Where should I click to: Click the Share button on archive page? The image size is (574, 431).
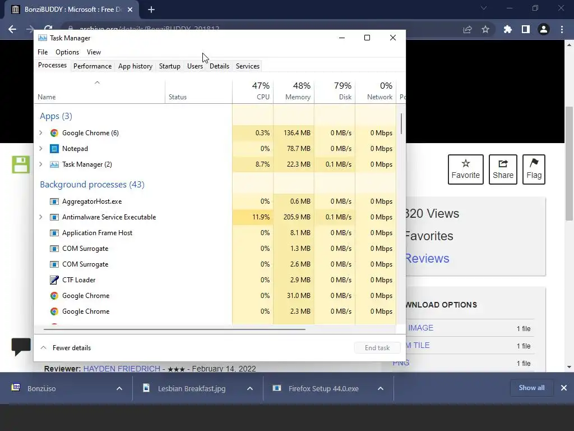click(503, 169)
